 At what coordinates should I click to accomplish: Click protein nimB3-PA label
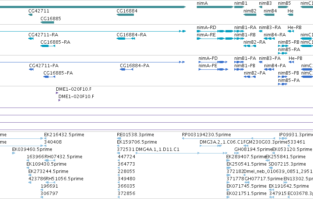pos(270,58)
